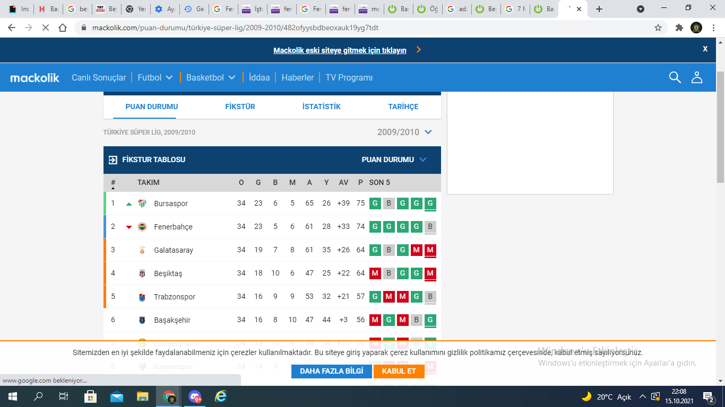Click the Beşiktaş club crest
The height and width of the screenshot is (407, 725).
142,273
